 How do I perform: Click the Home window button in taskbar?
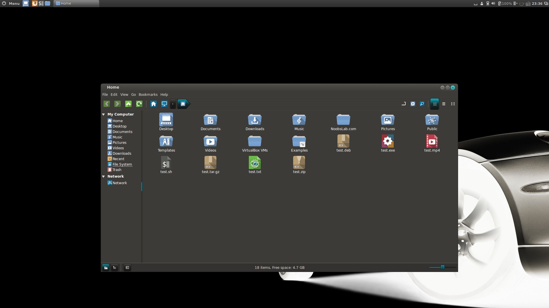click(76, 3)
